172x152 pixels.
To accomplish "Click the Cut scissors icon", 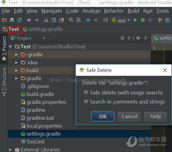I will (46, 20).
